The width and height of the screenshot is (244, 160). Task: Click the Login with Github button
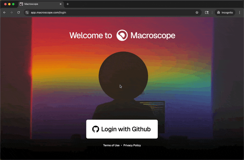tap(122, 129)
